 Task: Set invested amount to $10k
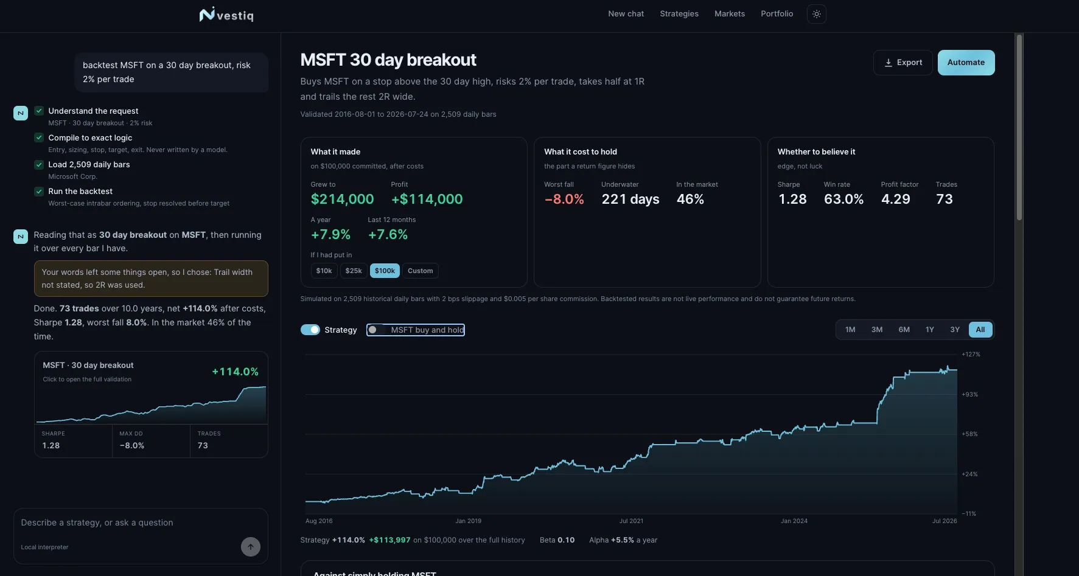(x=324, y=271)
